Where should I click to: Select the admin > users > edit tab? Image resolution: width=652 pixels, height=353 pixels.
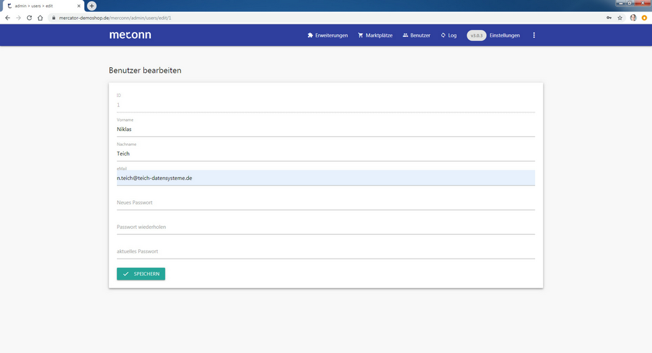pos(43,6)
